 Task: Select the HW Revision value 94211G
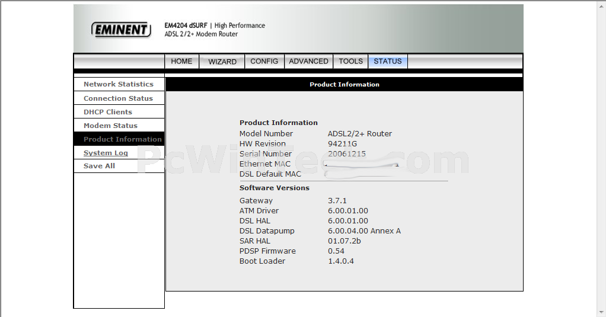[x=342, y=143]
